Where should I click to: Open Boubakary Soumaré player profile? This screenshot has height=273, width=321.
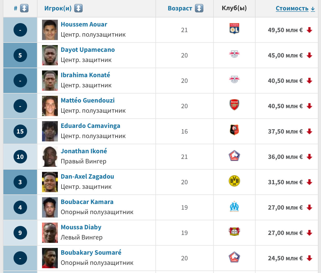pyautogui.click(x=91, y=252)
